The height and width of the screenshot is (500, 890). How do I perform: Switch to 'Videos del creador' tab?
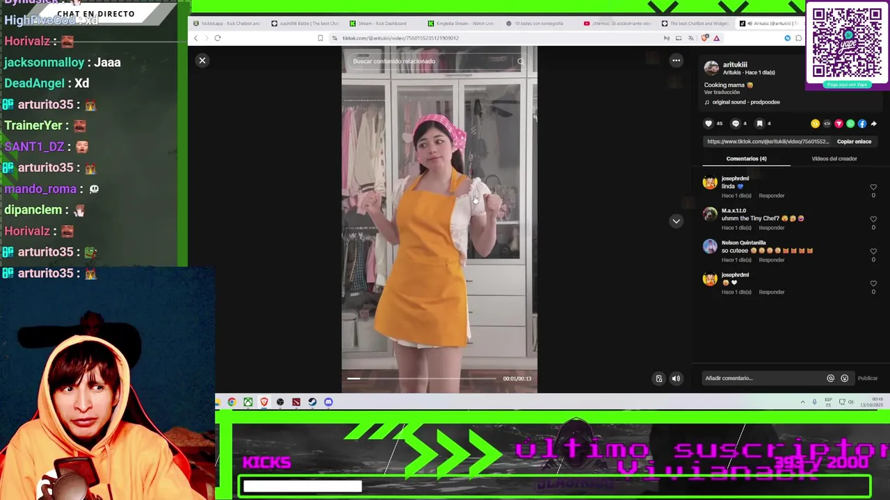click(x=834, y=159)
